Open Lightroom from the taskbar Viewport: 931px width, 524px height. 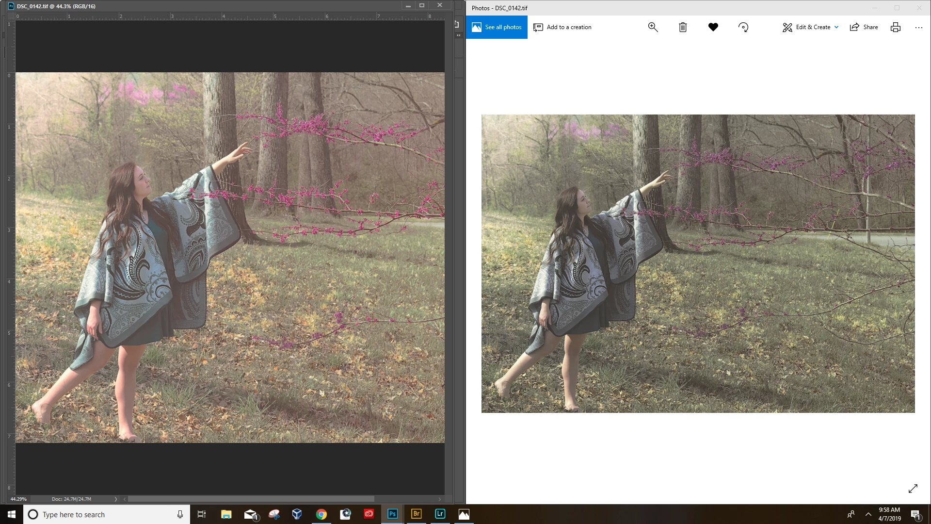point(440,514)
